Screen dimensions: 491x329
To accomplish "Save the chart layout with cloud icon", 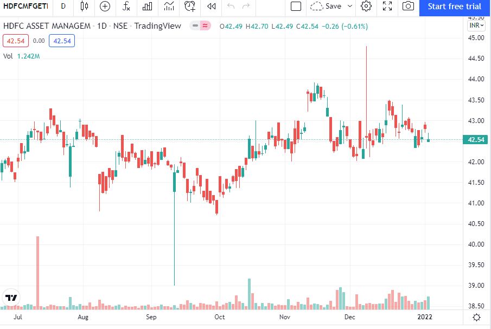I will click(x=326, y=7).
